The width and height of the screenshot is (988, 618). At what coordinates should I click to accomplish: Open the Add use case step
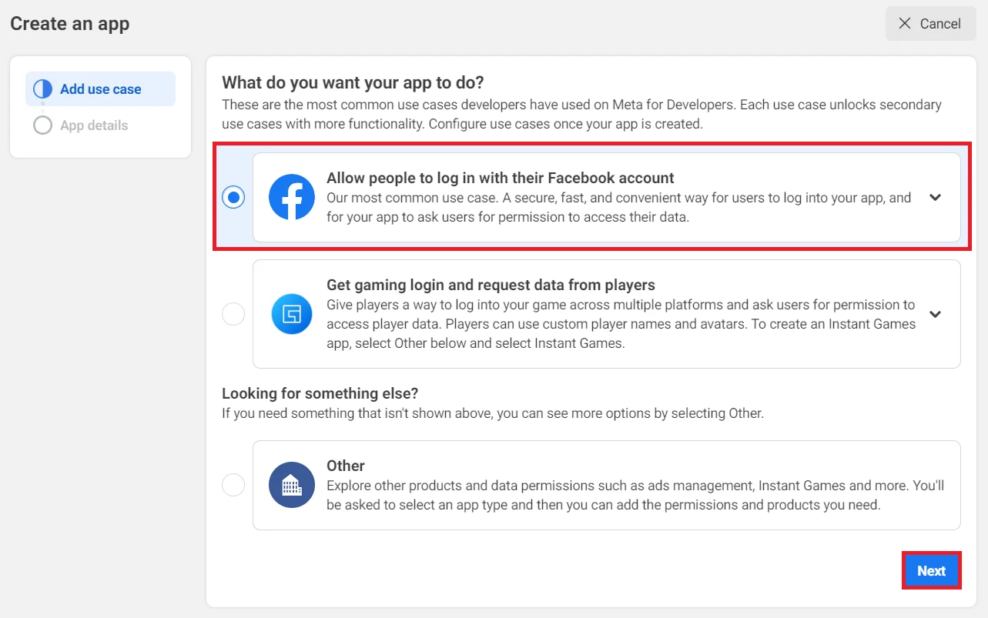(x=100, y=89)
